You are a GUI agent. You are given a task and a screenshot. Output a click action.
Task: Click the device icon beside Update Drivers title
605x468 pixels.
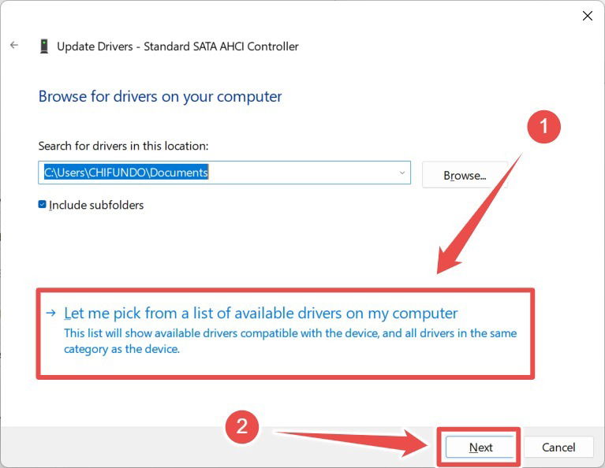44,46
